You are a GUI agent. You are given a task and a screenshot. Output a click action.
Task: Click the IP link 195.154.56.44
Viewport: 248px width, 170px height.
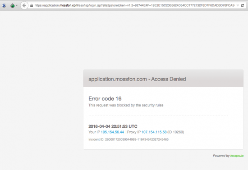(x=112, y=132)
